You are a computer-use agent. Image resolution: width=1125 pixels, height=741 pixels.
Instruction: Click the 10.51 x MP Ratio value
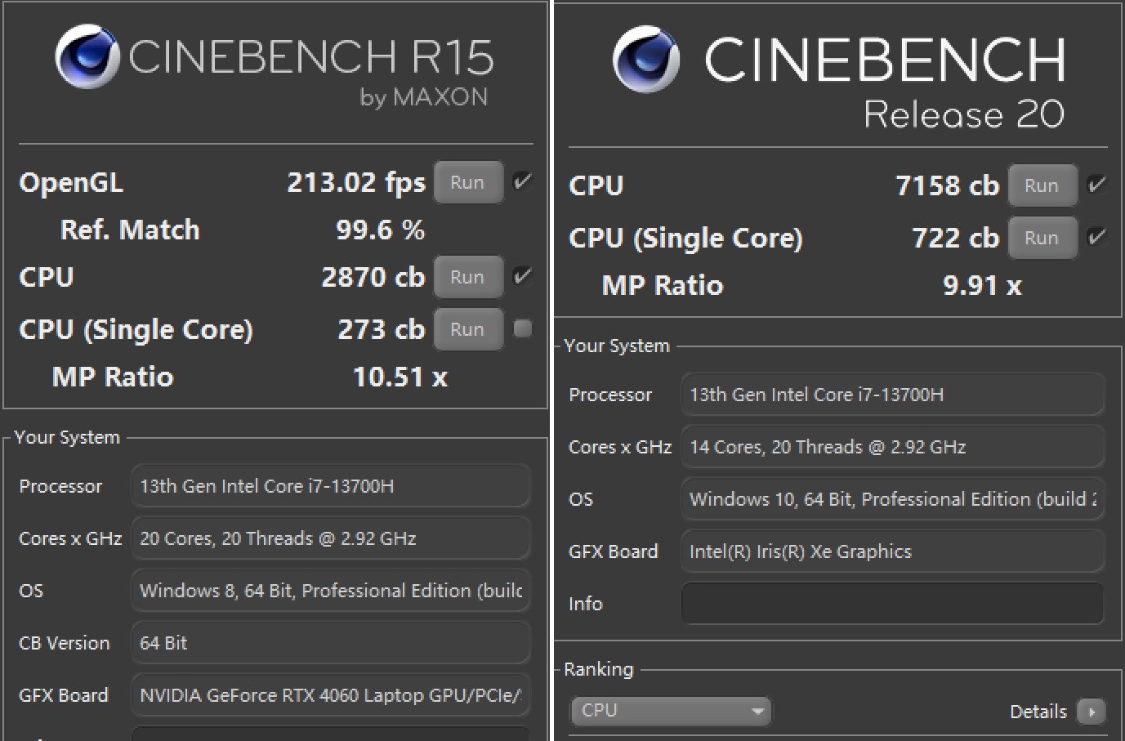tap(400, 377)
